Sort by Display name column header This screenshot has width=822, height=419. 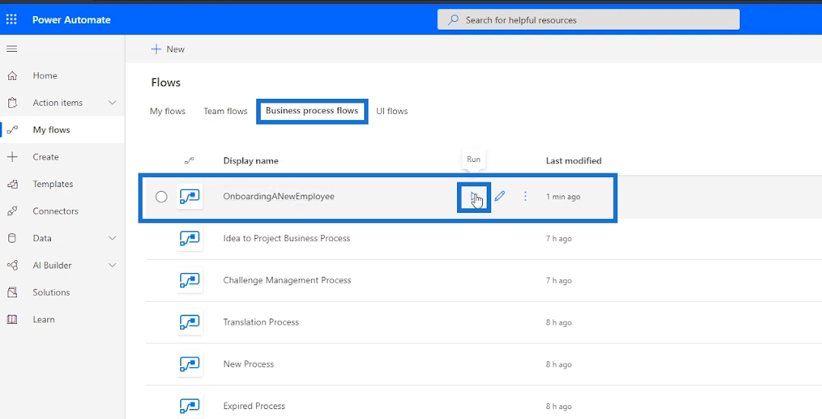coord(251,161)
